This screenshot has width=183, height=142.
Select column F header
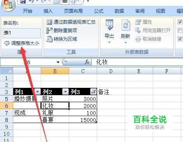tap(167, 71)
